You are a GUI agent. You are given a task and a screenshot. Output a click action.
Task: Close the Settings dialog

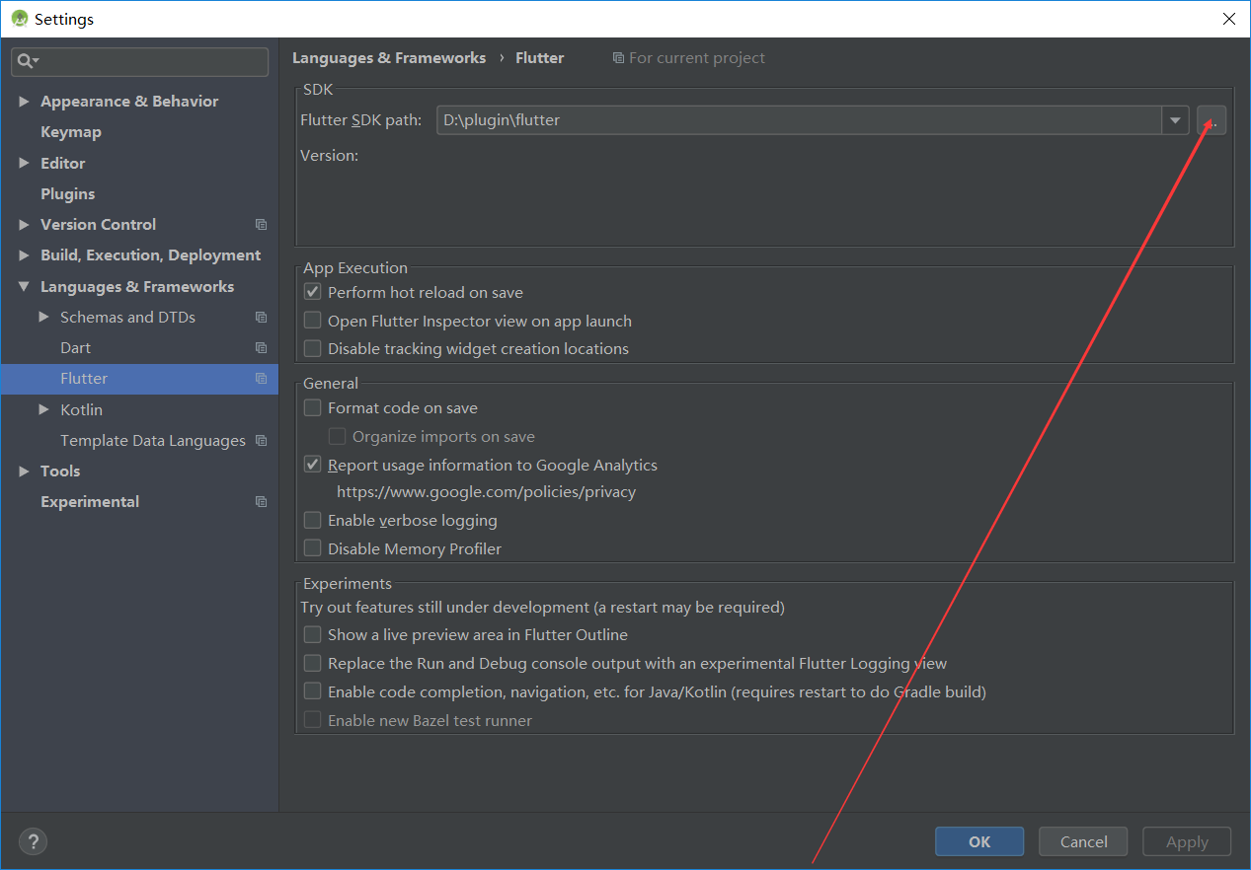click(x=1228, y=19)
